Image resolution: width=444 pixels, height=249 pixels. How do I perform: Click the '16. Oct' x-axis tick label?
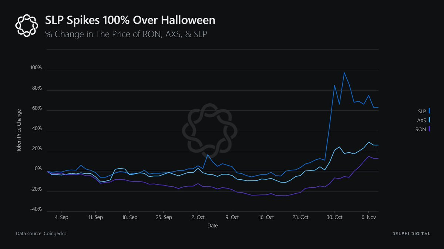pyautogui.click(x=266, y=217)
